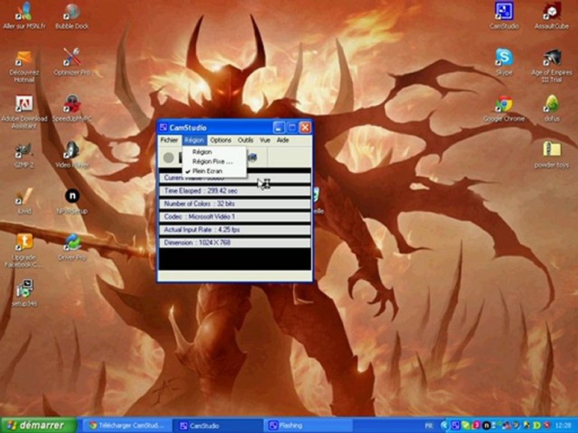Open the Vue menu
The width and height of the screenshot is (578, 433).
point(265,140)
